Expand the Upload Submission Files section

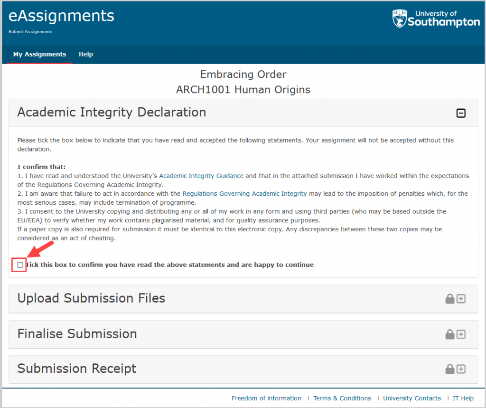click(x=461, y=299)
